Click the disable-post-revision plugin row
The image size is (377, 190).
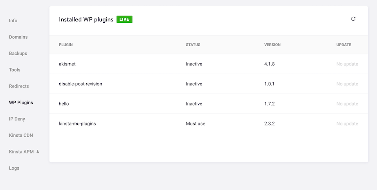tap(81, 84)
